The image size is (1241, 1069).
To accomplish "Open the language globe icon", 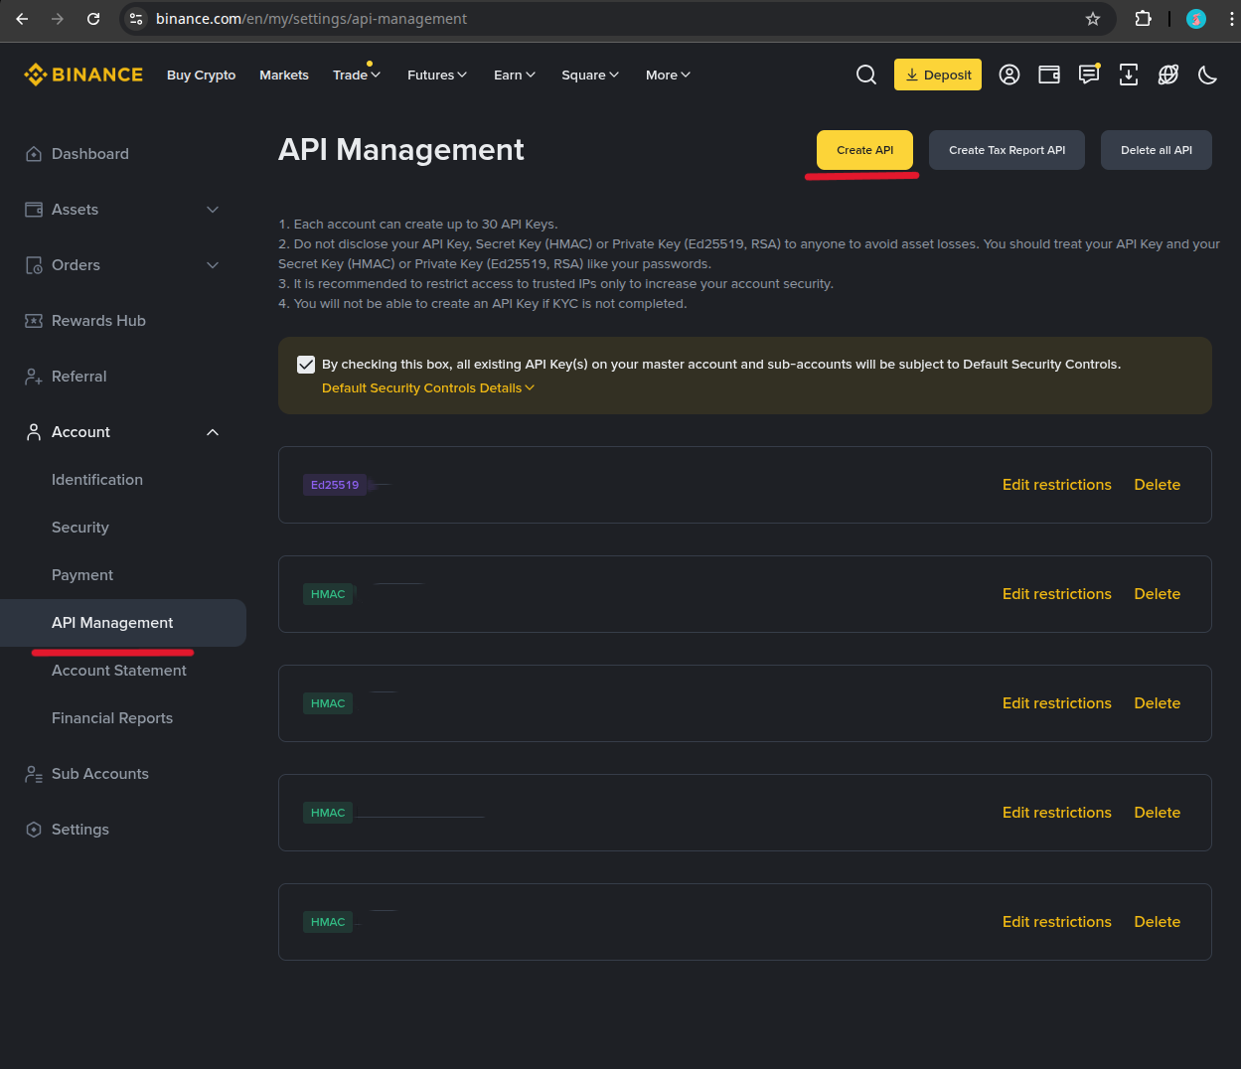I will tap(1168, 75).
